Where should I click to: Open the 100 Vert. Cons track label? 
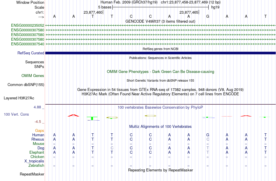(x=16, y=114)
